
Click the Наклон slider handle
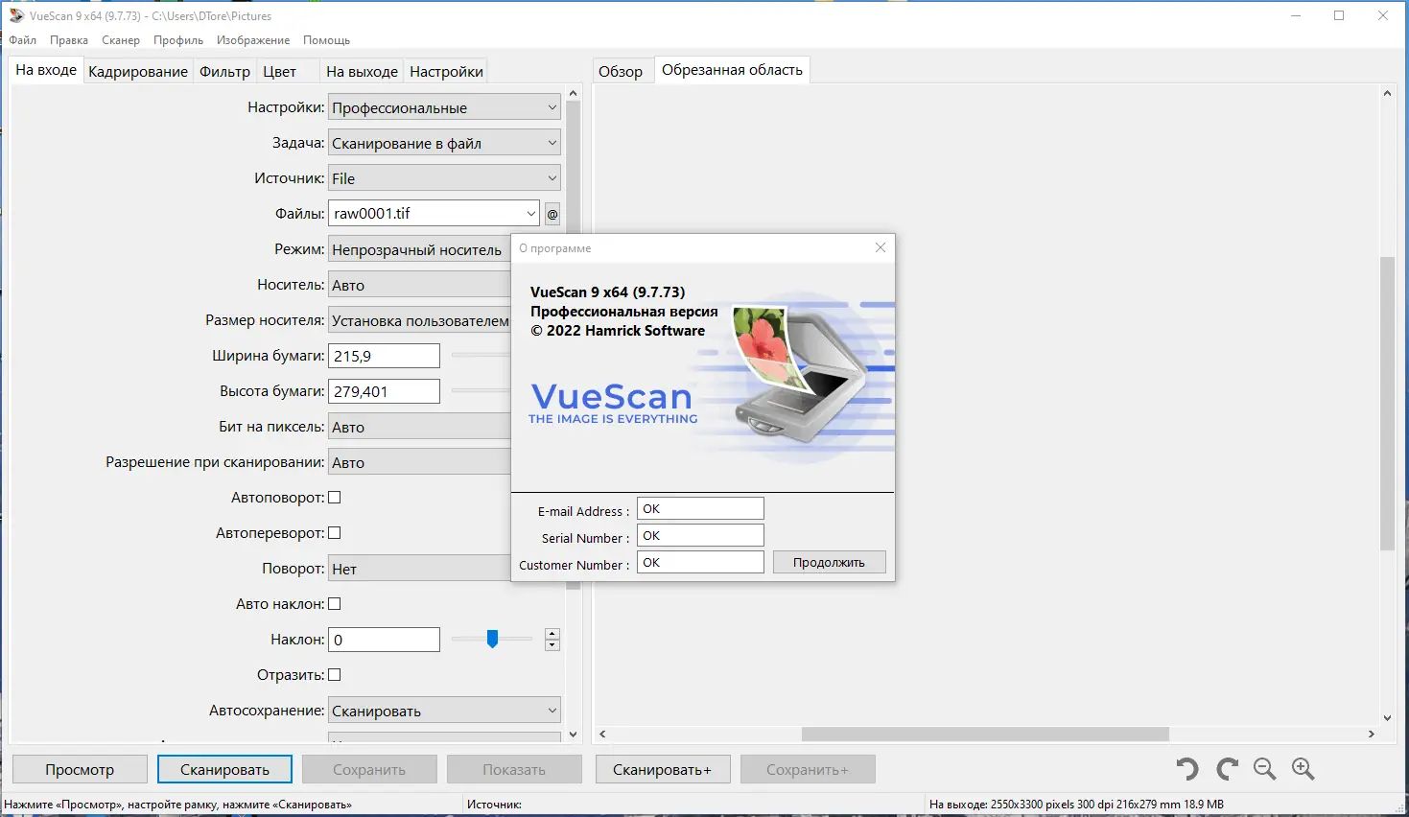tap(491, 638)
